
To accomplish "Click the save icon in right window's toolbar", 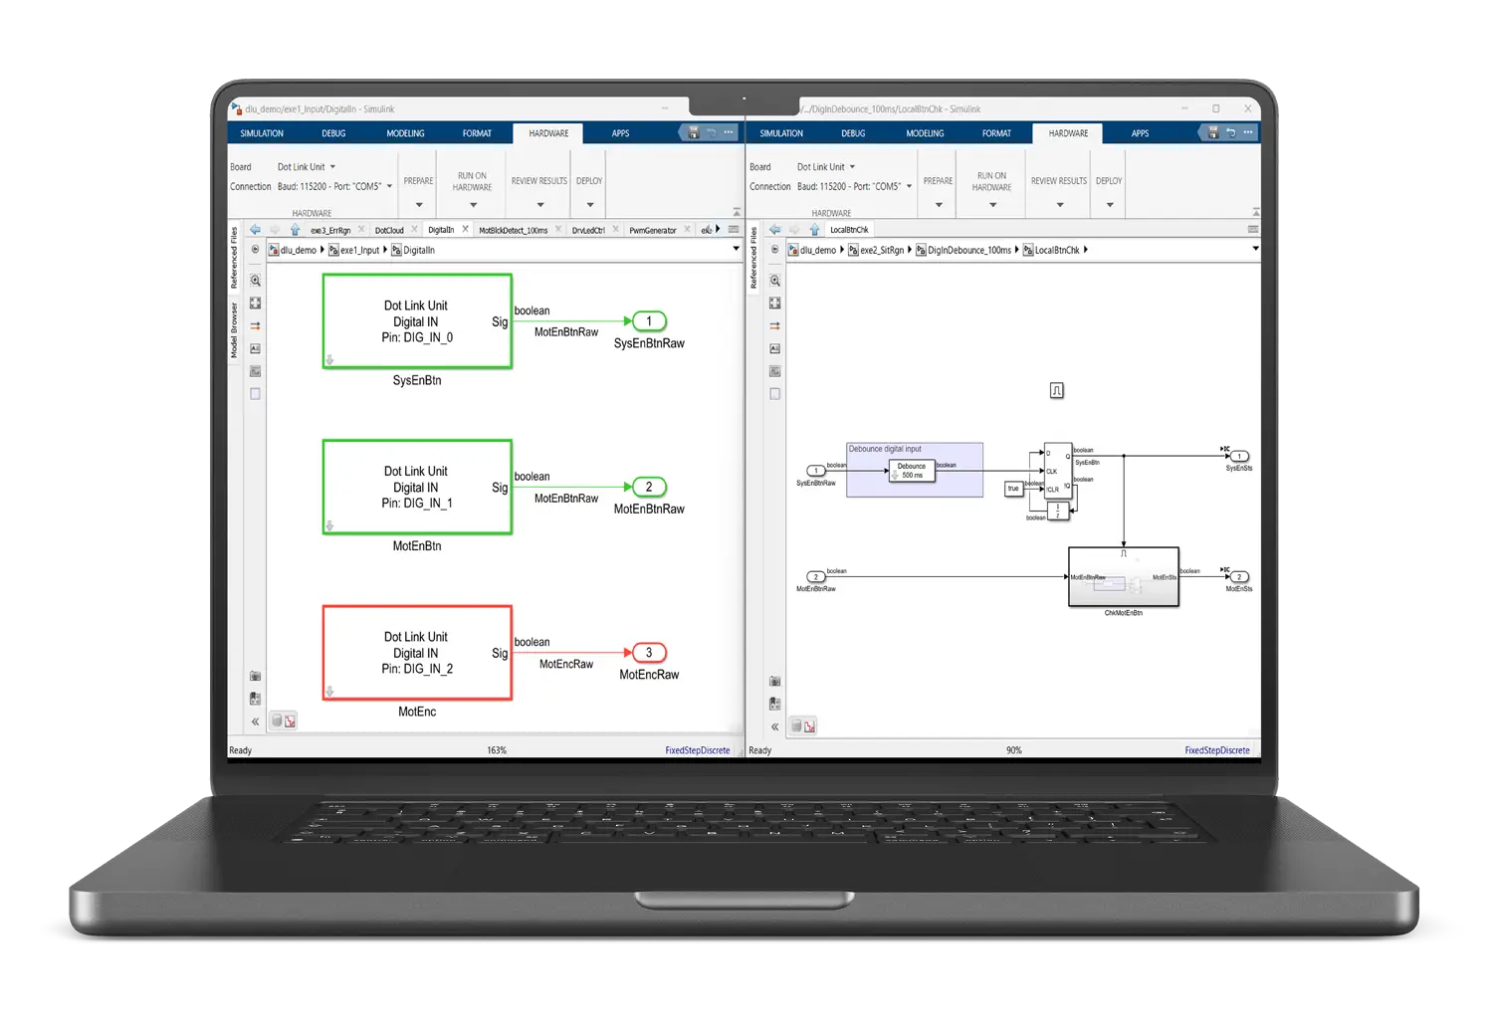I will pyautogui.click(x=1212, y=132).
